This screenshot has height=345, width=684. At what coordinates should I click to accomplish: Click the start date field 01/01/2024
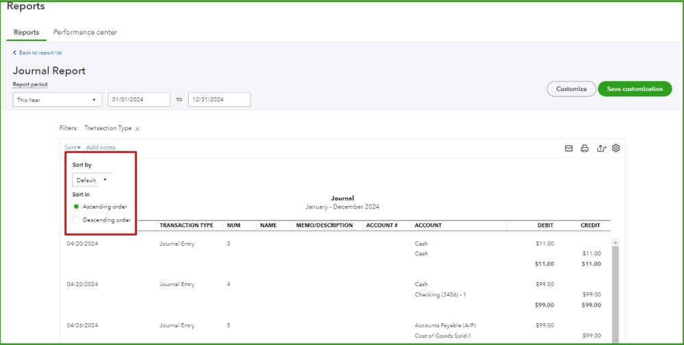(x=139, y=100)
